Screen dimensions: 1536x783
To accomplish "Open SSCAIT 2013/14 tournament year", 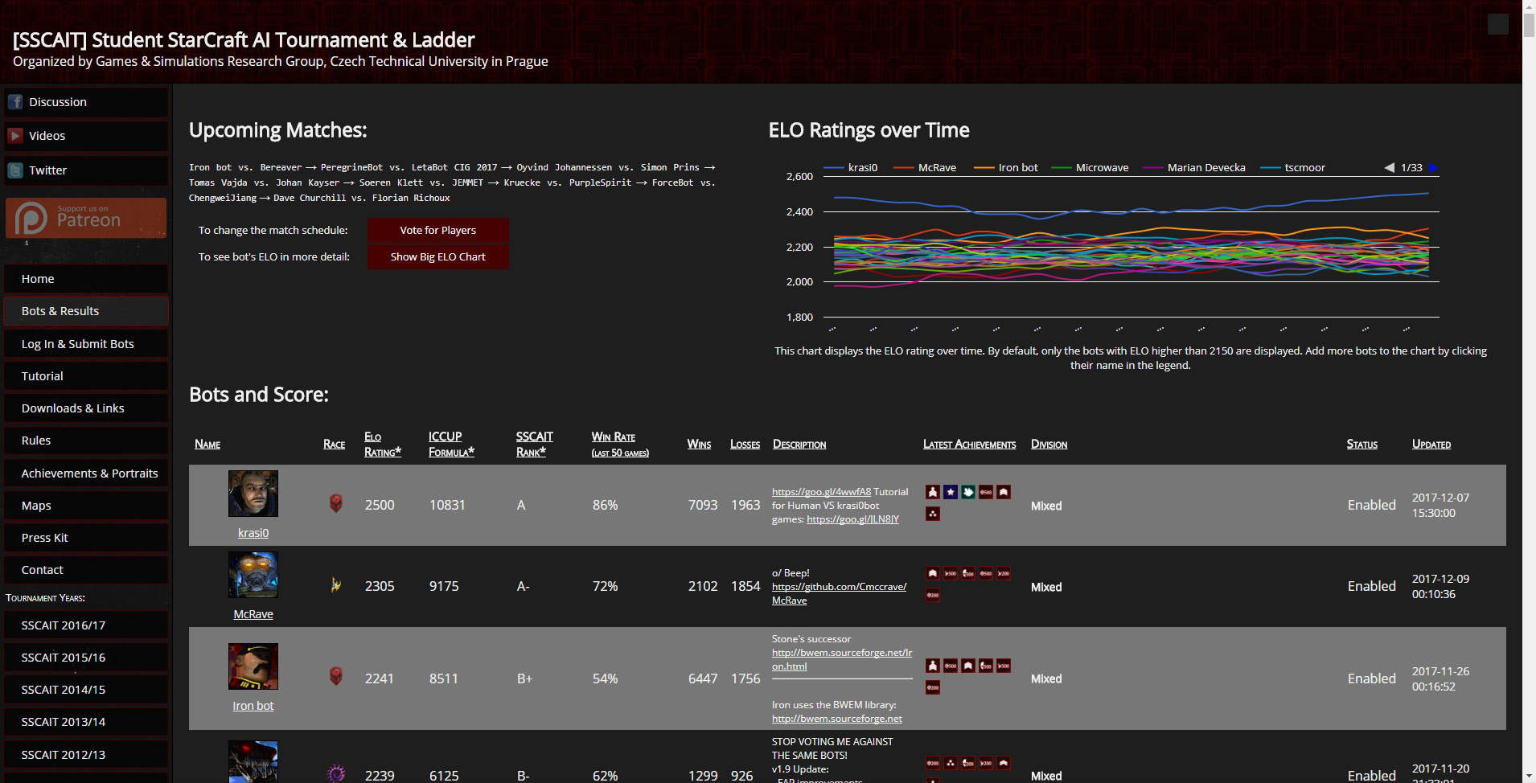I will [86, 722].
